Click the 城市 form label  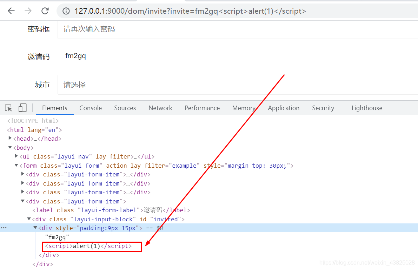point(42,85)
